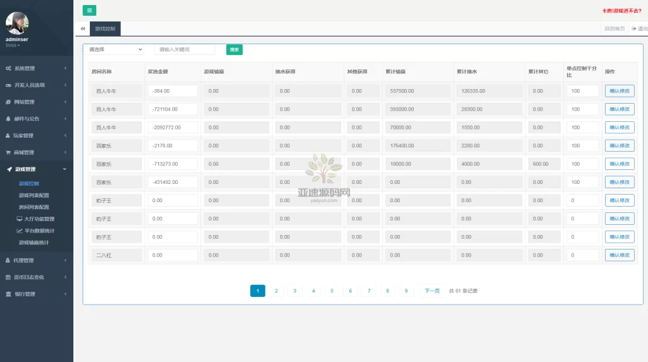Click the green 搜索 search button

(x=234, y=49)
